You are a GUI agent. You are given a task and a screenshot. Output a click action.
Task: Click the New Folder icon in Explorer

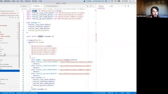pos(13,17)
